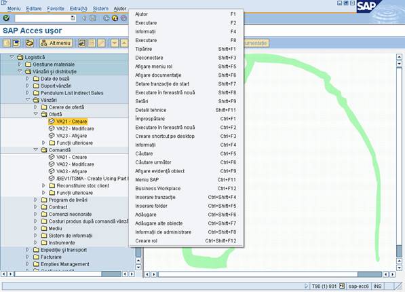Click the Empties Management folder icon
The image size is (405, 292).
(x=36, y=264)
